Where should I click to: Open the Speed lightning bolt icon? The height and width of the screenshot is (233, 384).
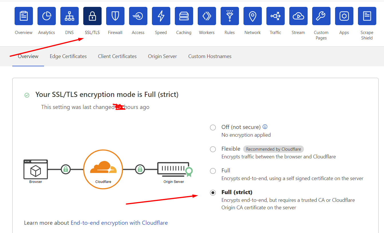coord(161,16)
